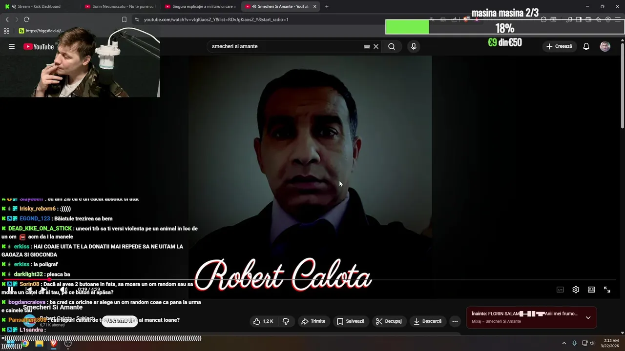Run search with magnifier button
625x351 pixels.
[x=392, y=46]
